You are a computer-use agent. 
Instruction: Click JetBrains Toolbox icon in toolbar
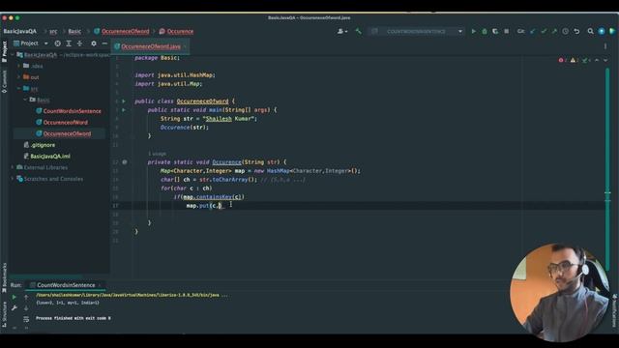click(x=612, y=31)
